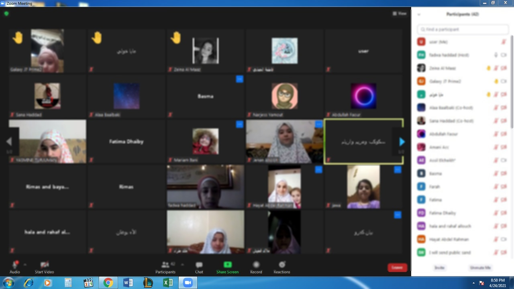Click the participants list scrollbar
The height and width of the screenshot is (289, 514).
[x=512, y=80]
